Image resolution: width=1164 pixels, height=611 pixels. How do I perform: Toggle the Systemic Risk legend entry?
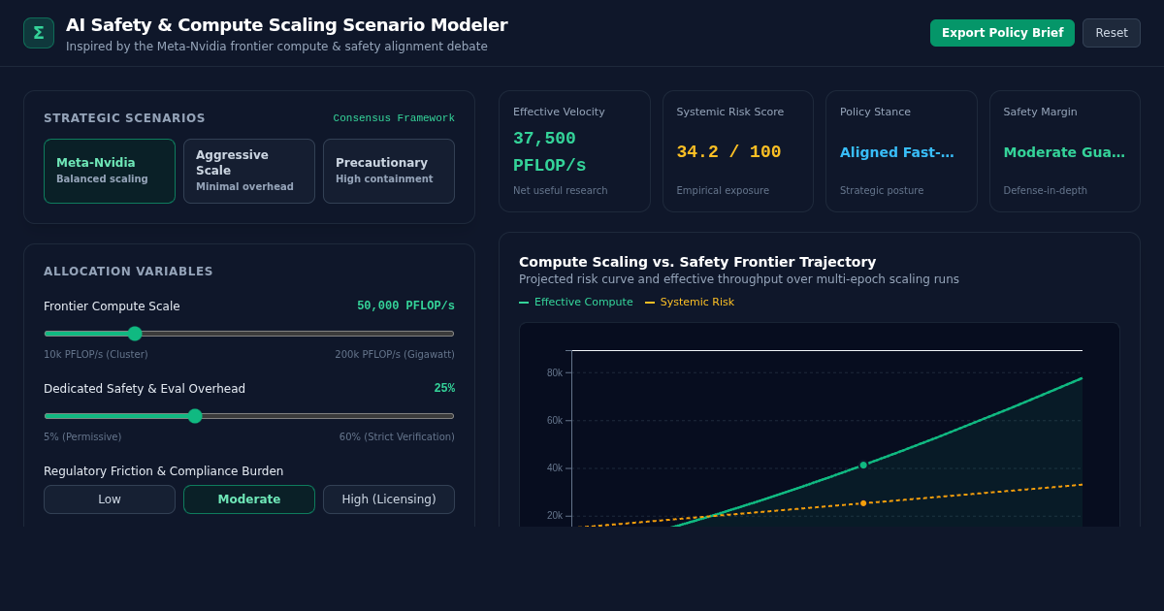(x=690, y=302)
